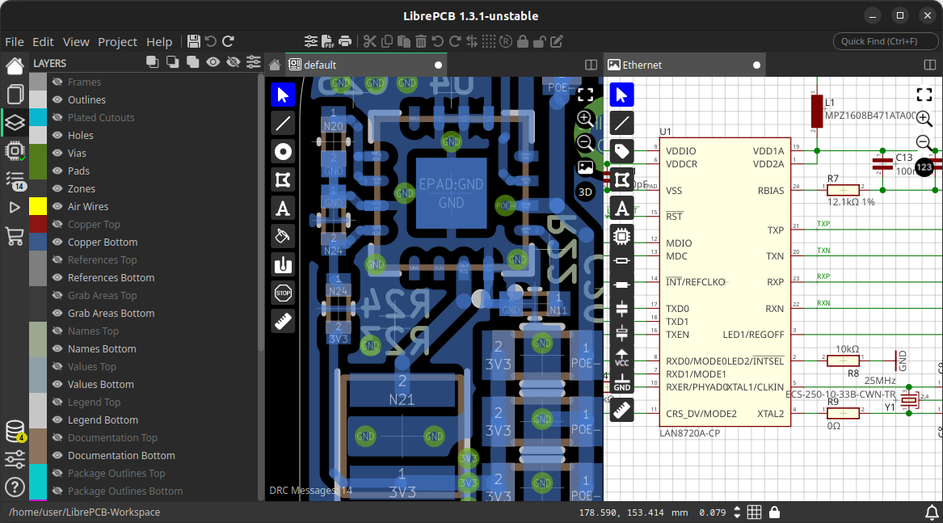The height and width of the screenshot is (523, 943).
Task: Click the Air Wires yellow color swatch
Action: (38, 206)
